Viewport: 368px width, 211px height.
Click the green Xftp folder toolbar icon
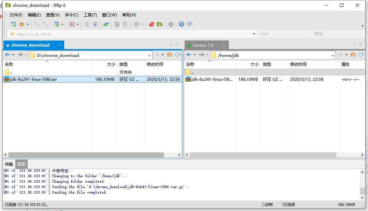(x=160, y=24)
